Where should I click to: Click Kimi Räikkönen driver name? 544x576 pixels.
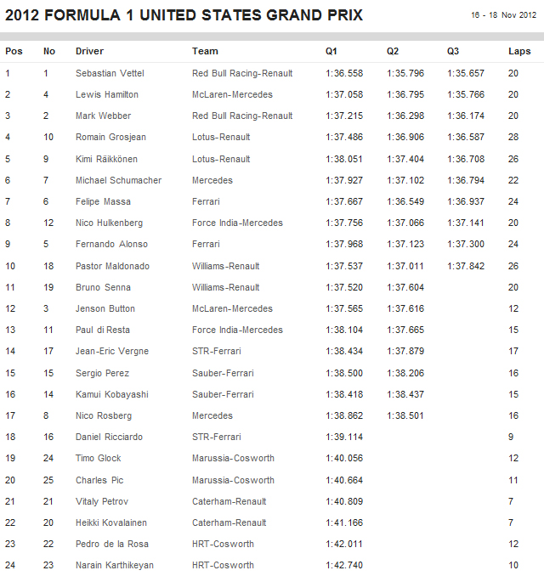coord(106,159)
